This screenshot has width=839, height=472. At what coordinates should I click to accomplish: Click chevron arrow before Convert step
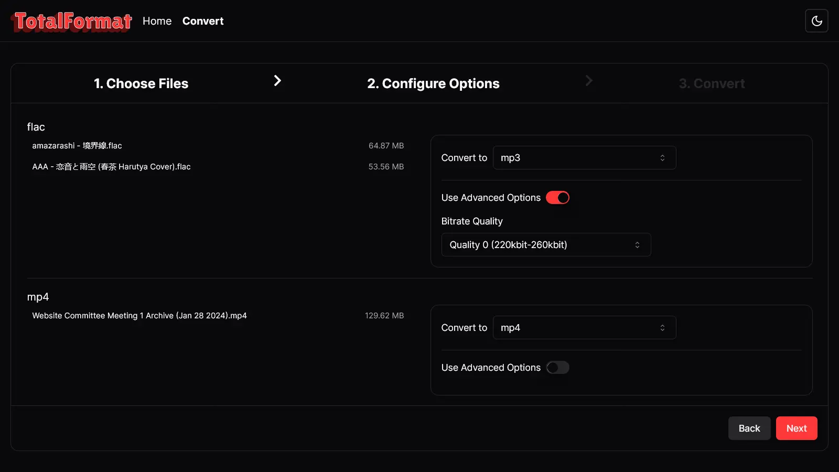[589, 81]
